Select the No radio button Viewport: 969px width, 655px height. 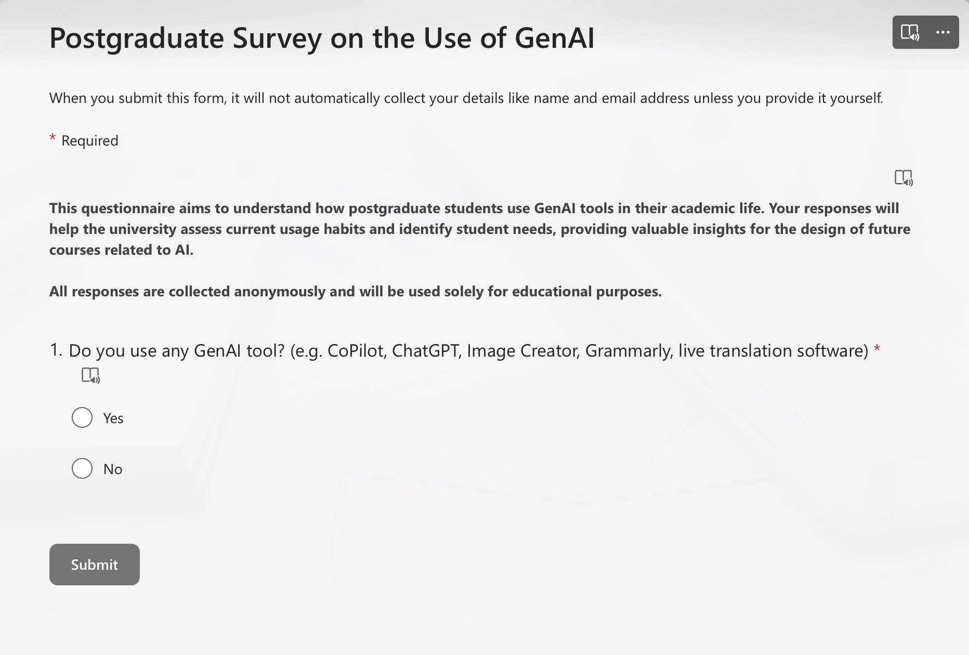pos(82,468)
